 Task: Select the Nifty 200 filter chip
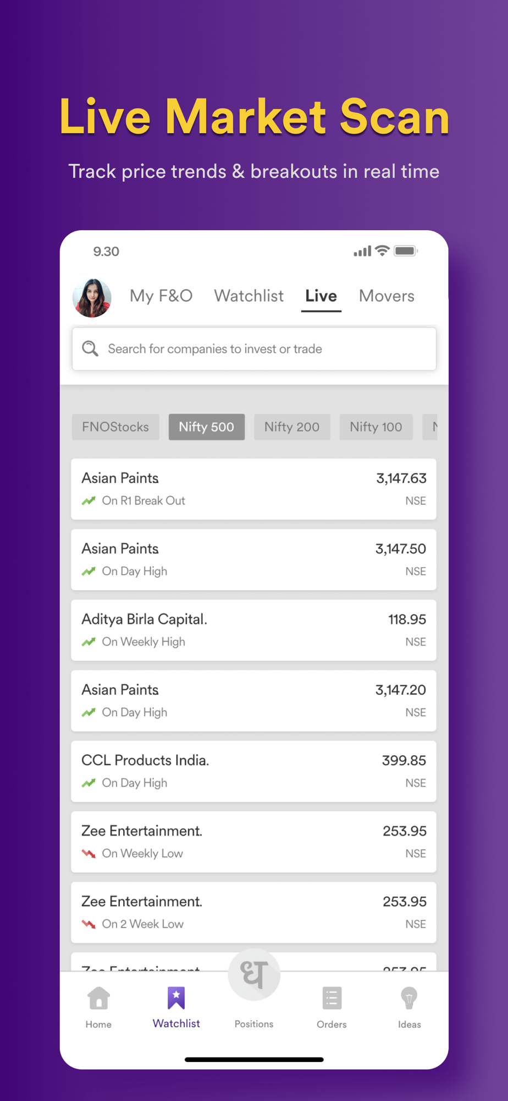(x=292, y=427)
